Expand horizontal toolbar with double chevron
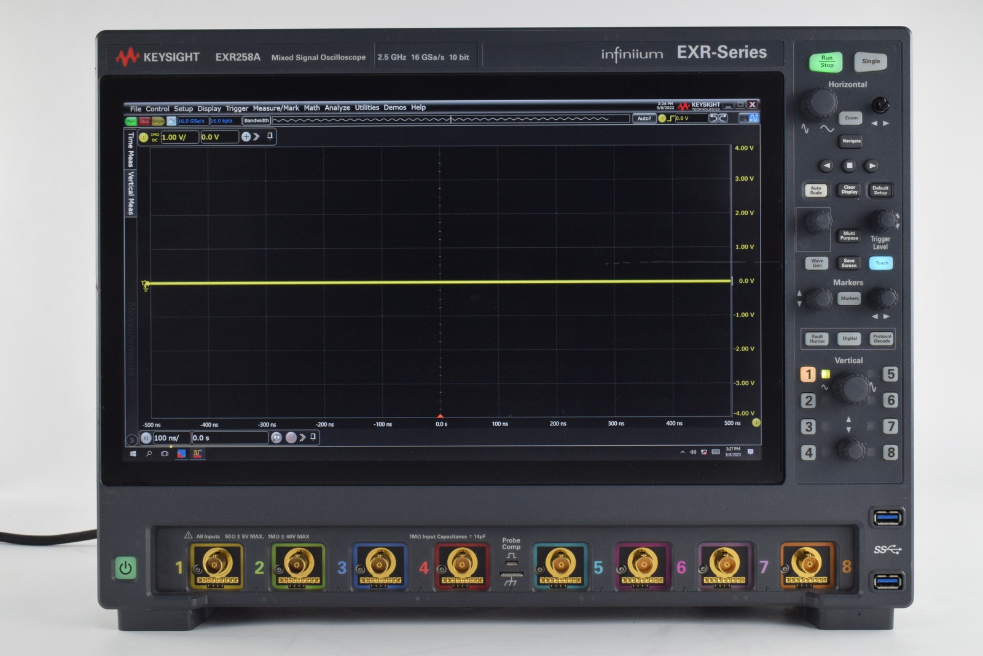 point(302,438)
